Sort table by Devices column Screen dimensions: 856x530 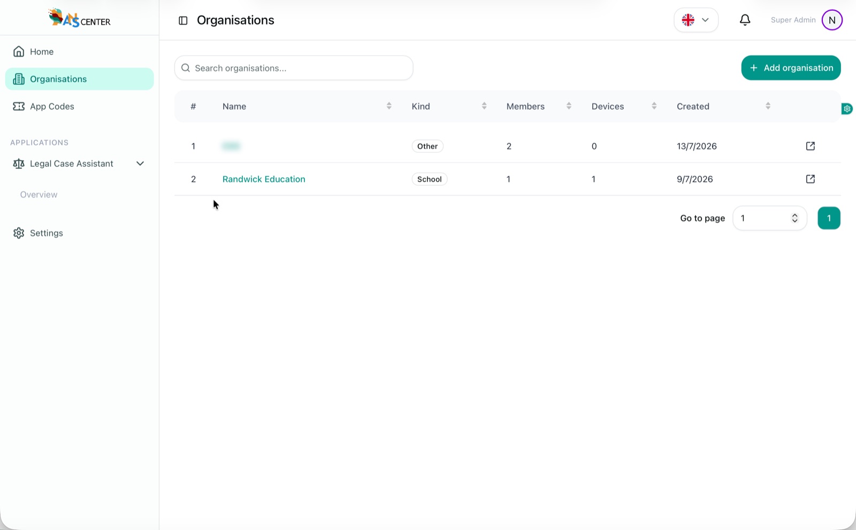point(654,106)
